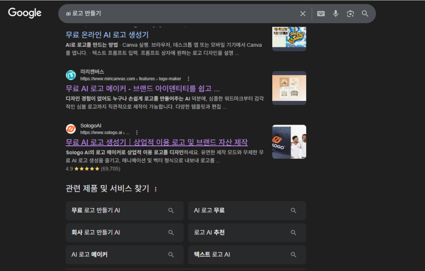Open '무료 AI 로고 메이커 - 브랜드 아이덴티티를 쉽고' link

(x=143, y=89)
